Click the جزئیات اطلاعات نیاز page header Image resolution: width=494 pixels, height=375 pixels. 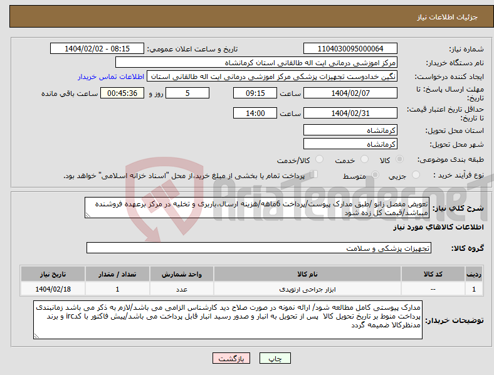(448, 17)
